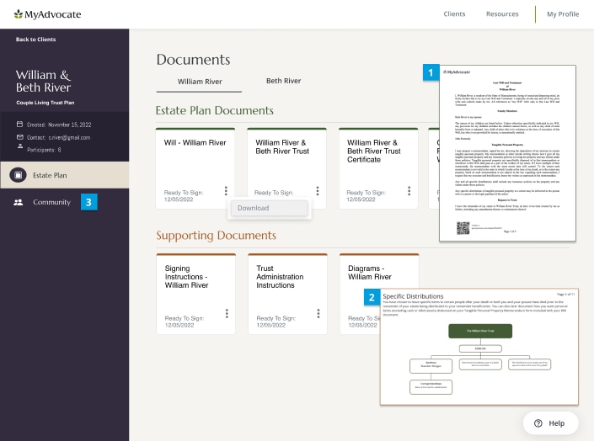The width and height of the screenshot is (594, 441).
Task: Open options menu for William River & Beth River Trust
Action: click(318, 191)
